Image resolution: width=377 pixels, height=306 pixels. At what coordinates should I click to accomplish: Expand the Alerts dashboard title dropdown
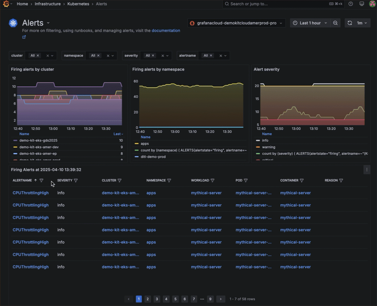[x=48, y=23]
